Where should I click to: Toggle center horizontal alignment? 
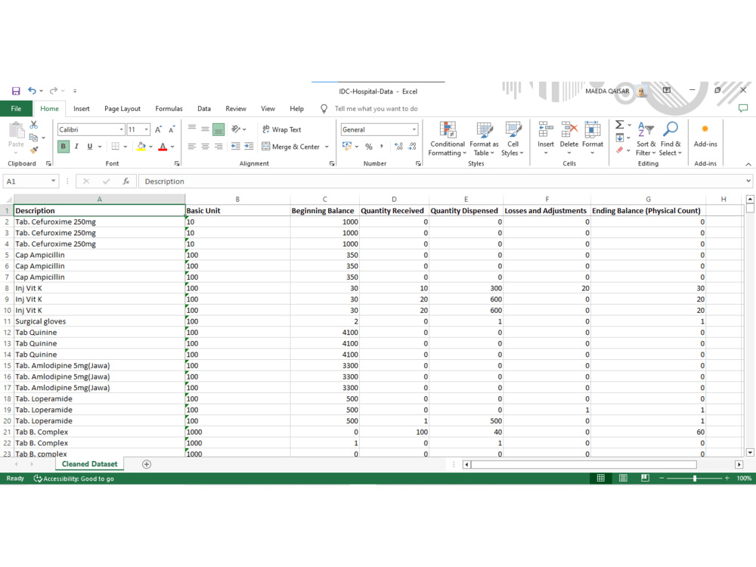206,146
